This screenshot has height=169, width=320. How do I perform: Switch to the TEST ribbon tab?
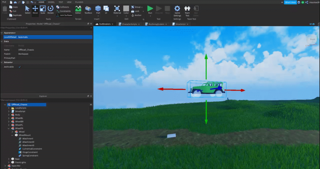click(61, 2)
